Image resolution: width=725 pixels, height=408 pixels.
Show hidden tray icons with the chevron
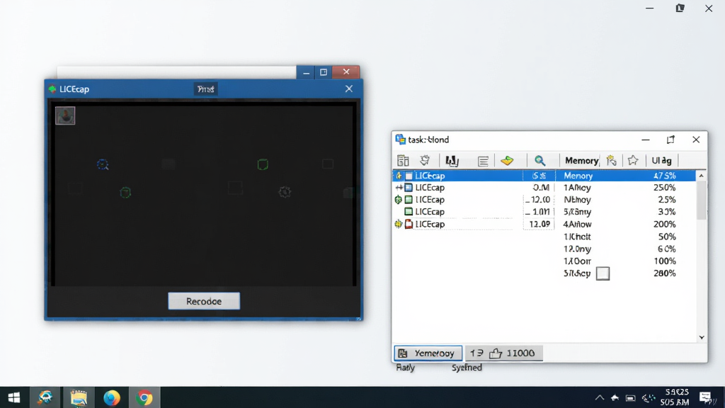pyautogui.click(x=599, y=397)
